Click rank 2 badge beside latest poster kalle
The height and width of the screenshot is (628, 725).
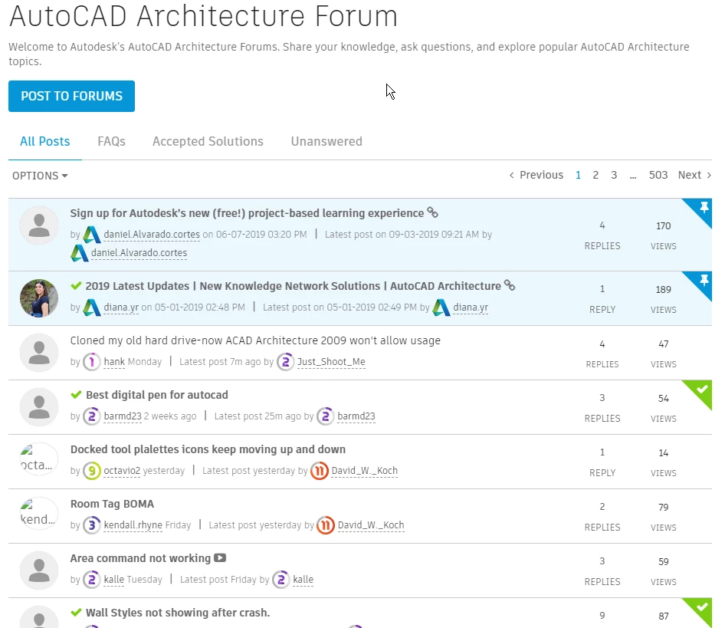[281, 580]
